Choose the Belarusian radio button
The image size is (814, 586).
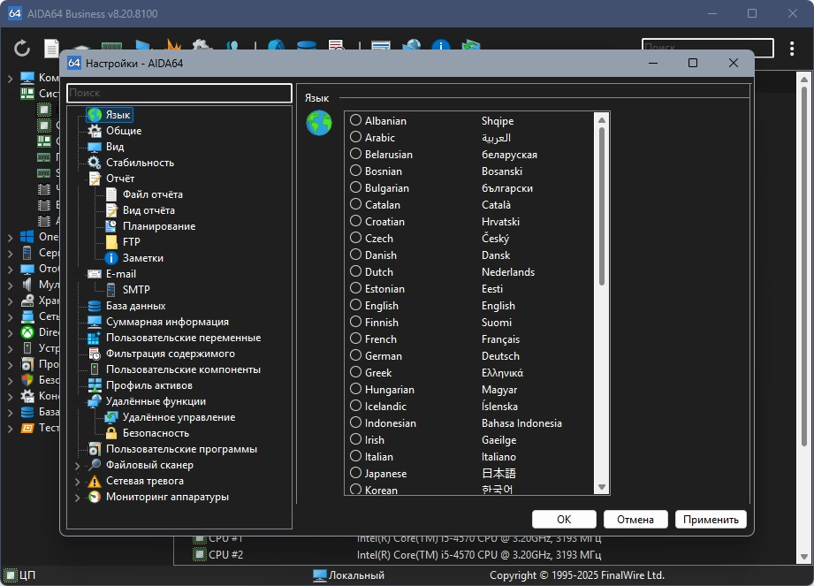pyautogui.click(x=355, y=154)
